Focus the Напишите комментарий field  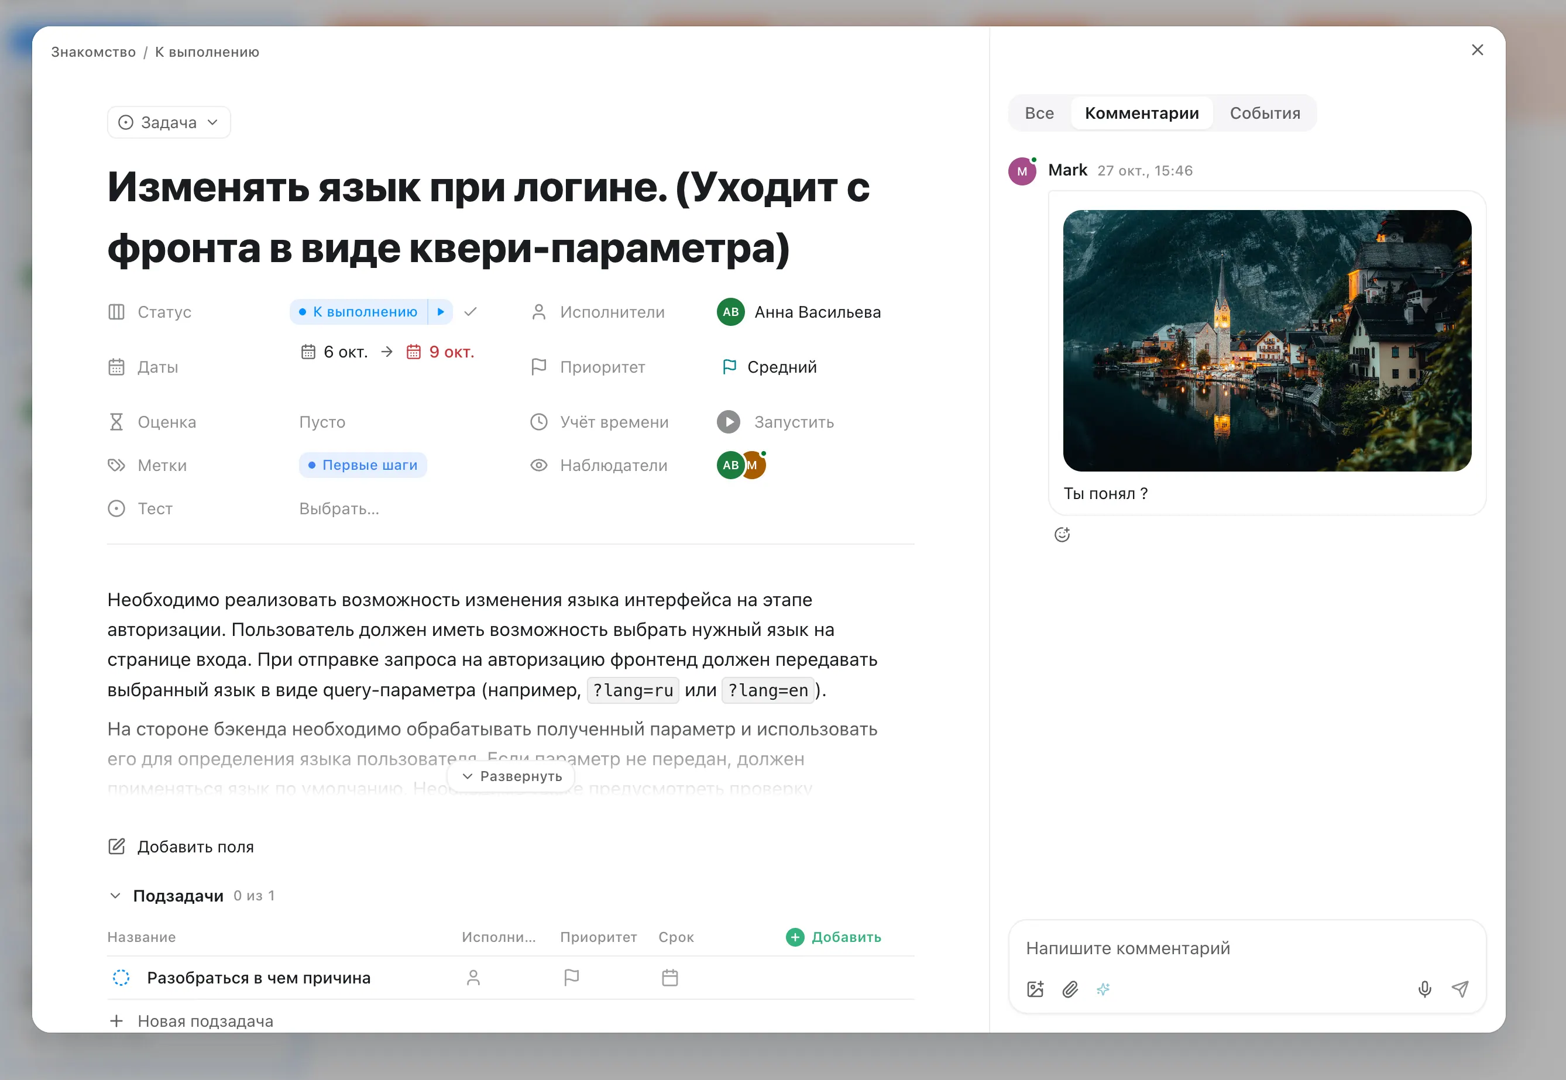[x=1247, y=948]
